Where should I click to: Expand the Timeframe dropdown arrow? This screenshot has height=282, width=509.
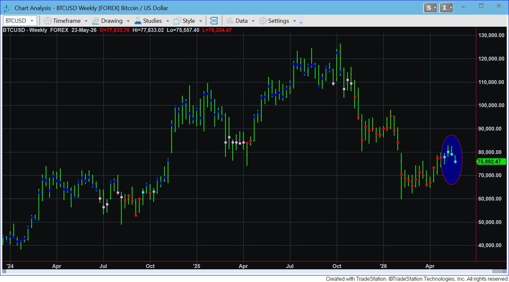86,21
